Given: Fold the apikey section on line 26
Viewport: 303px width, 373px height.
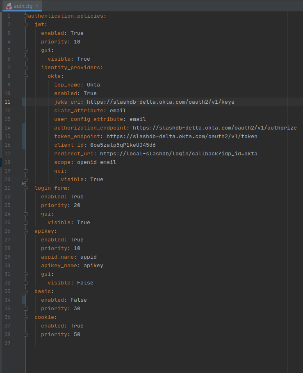Looking at the screenshot, I should coord(25,231).
